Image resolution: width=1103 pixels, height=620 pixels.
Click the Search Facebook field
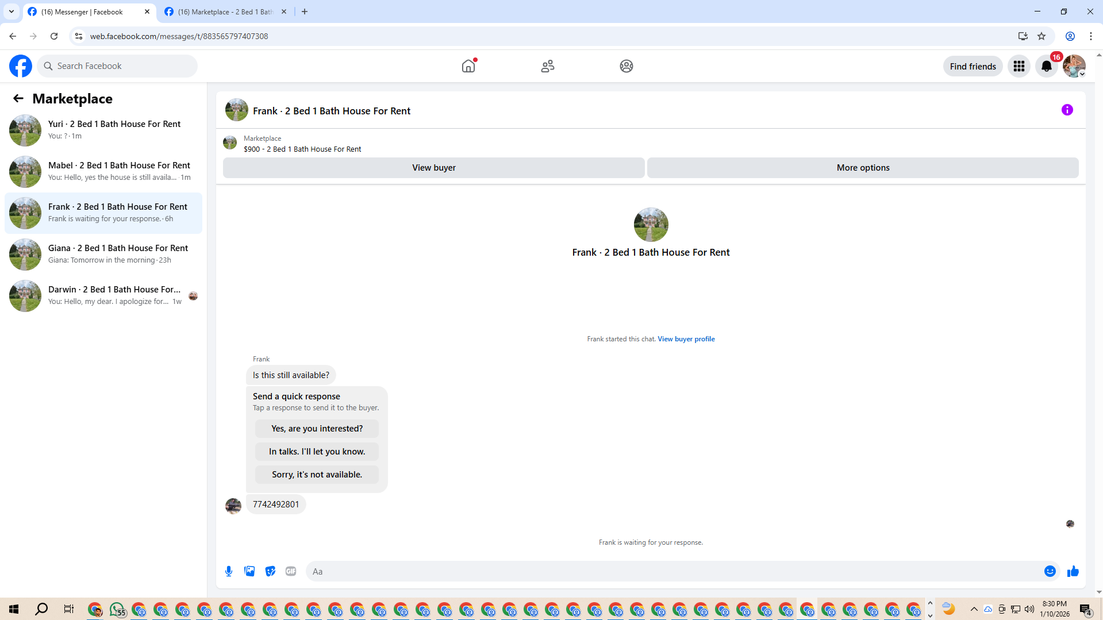[x=117, y=66]
